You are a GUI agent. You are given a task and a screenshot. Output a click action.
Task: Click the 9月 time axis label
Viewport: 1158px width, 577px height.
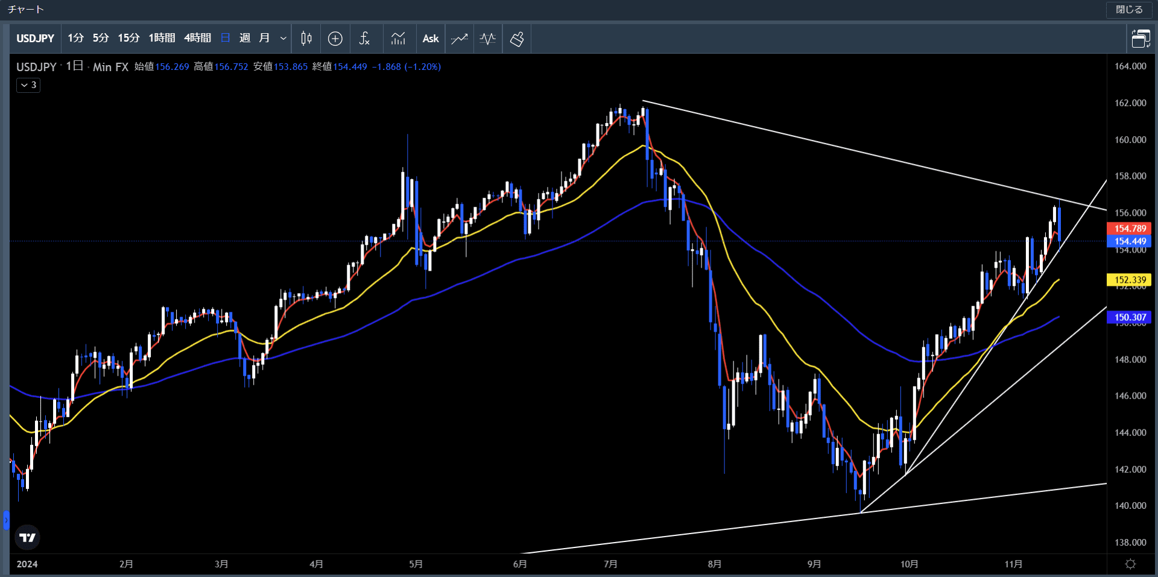coord(814,564)
